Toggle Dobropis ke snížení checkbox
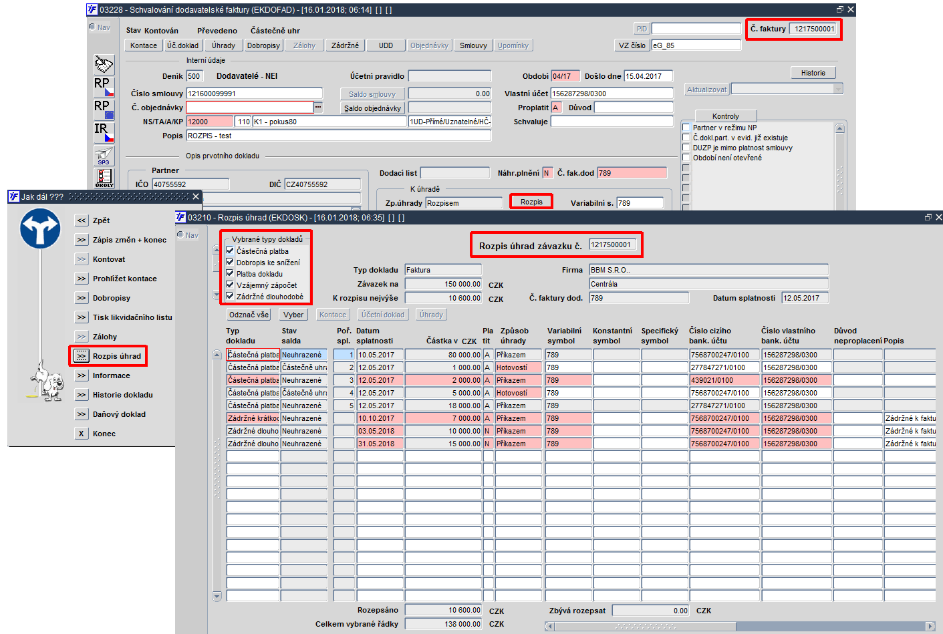The width and height of the screenshot is (943, 634). (230, 263)
